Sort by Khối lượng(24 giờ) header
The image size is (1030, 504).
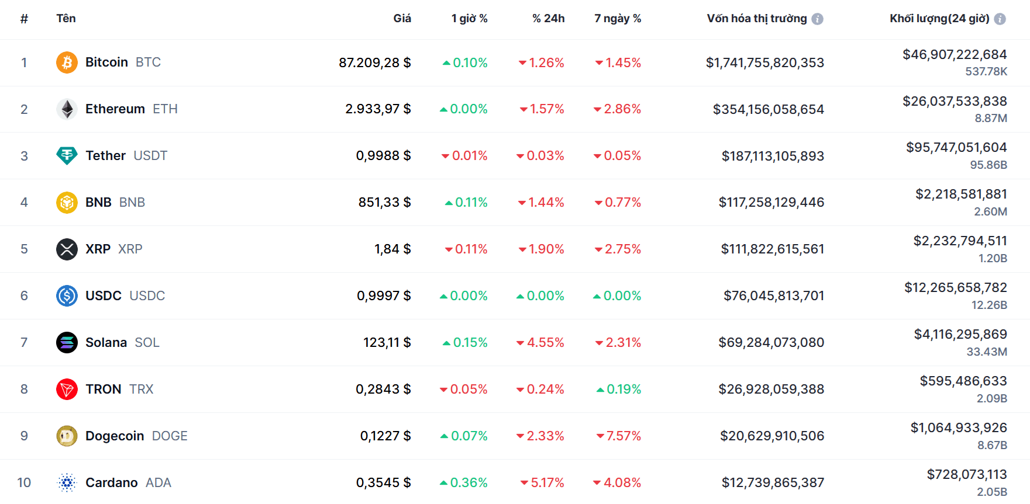939,19
